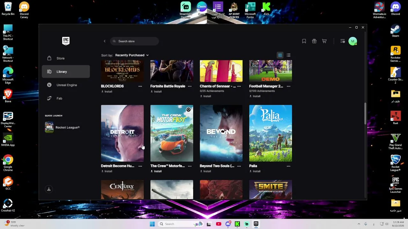
Task: Open the taskbar clock and date
Action: tap(398, 224)
